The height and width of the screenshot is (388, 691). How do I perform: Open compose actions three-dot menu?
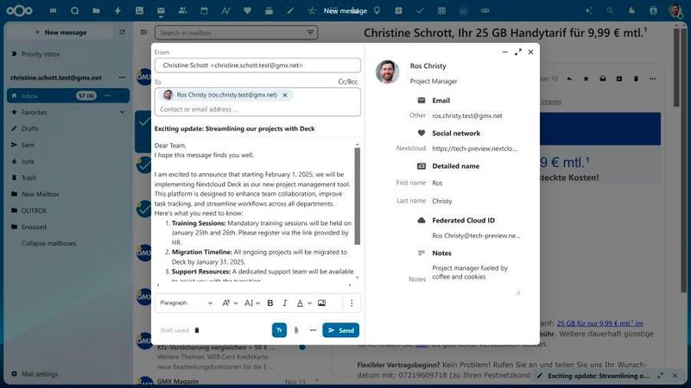(313, 330)
